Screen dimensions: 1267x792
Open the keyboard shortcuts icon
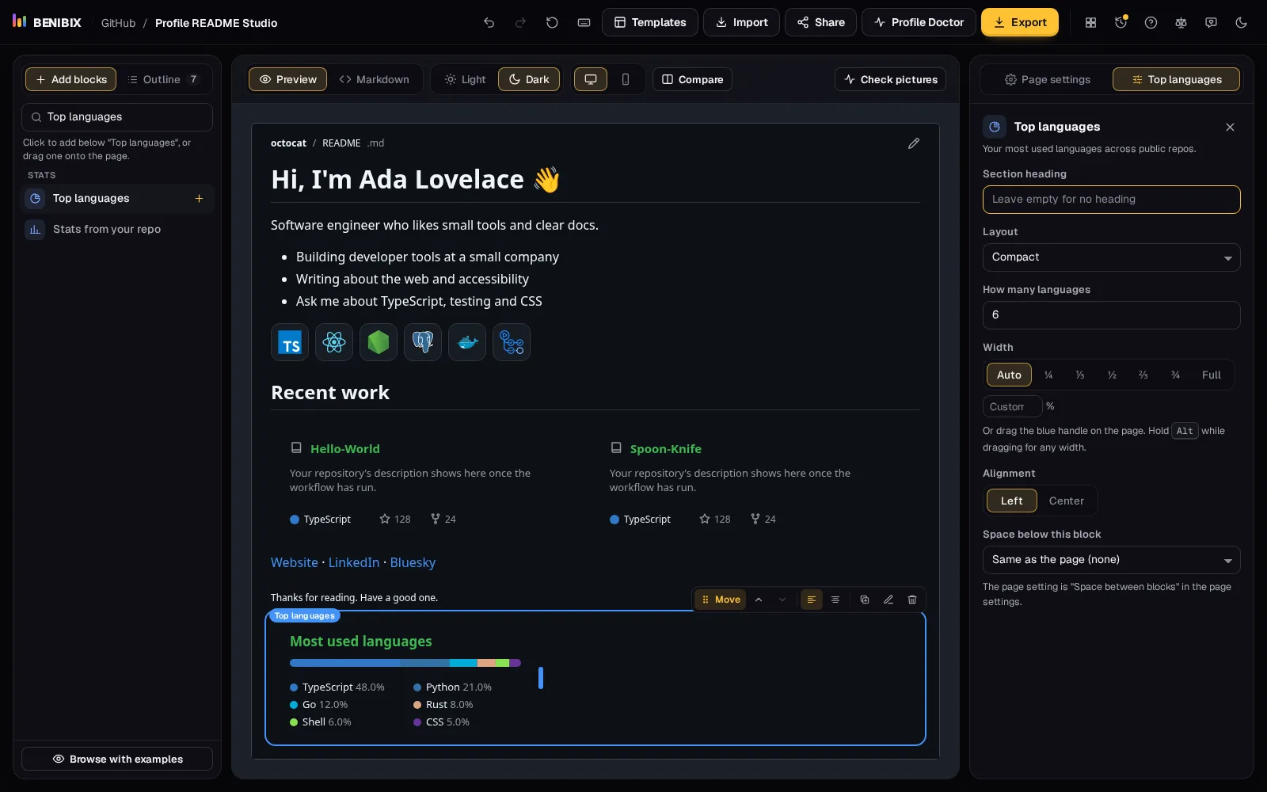point(584,22)
